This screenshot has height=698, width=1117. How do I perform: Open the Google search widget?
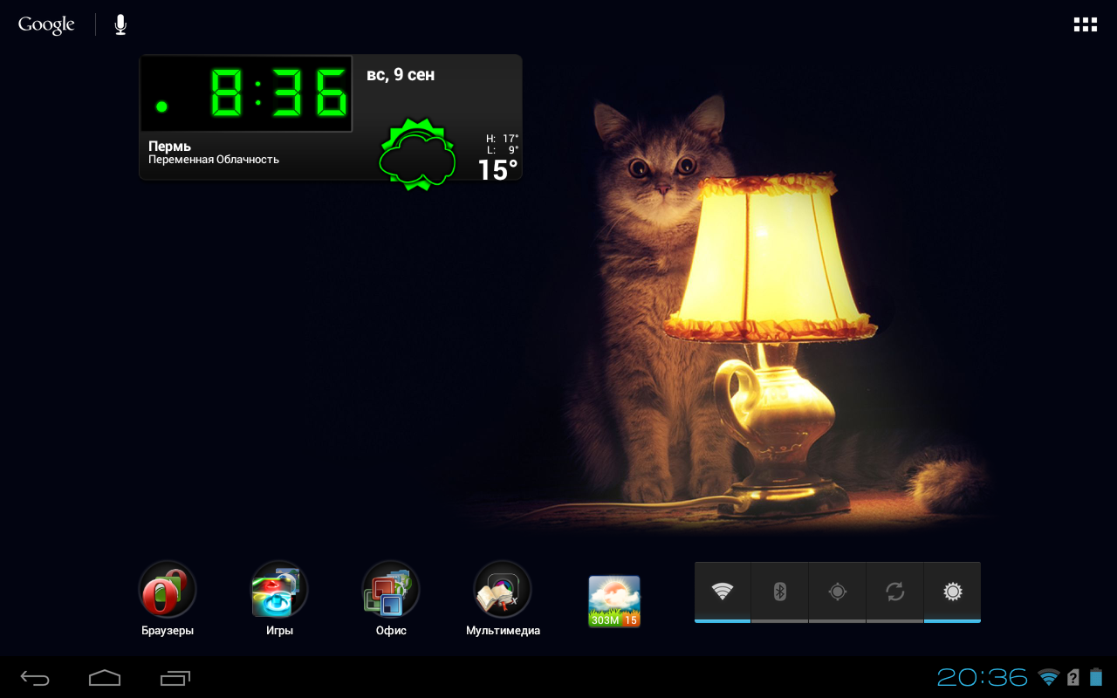tap(46, 24)
